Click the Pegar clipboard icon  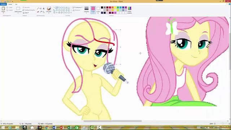3,9
